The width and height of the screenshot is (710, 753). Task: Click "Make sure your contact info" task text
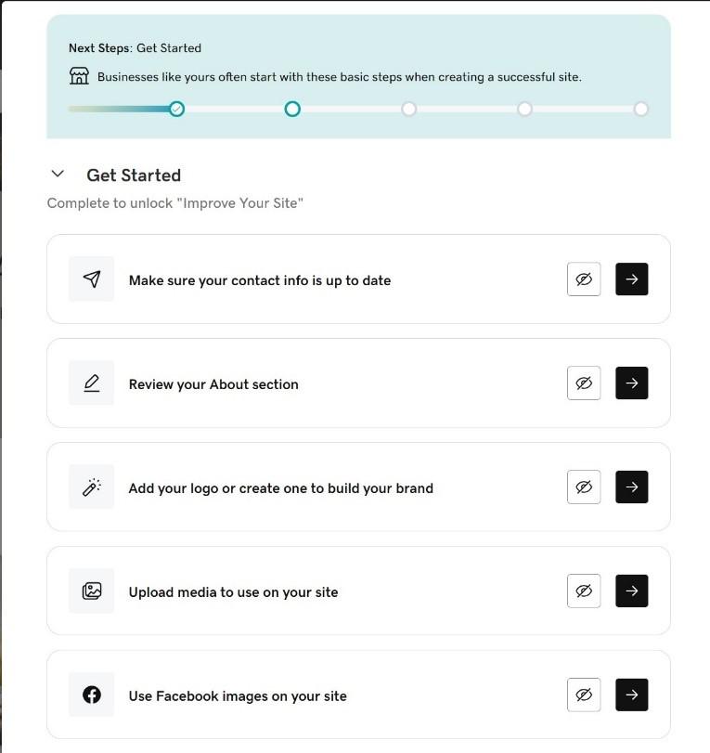260,280
